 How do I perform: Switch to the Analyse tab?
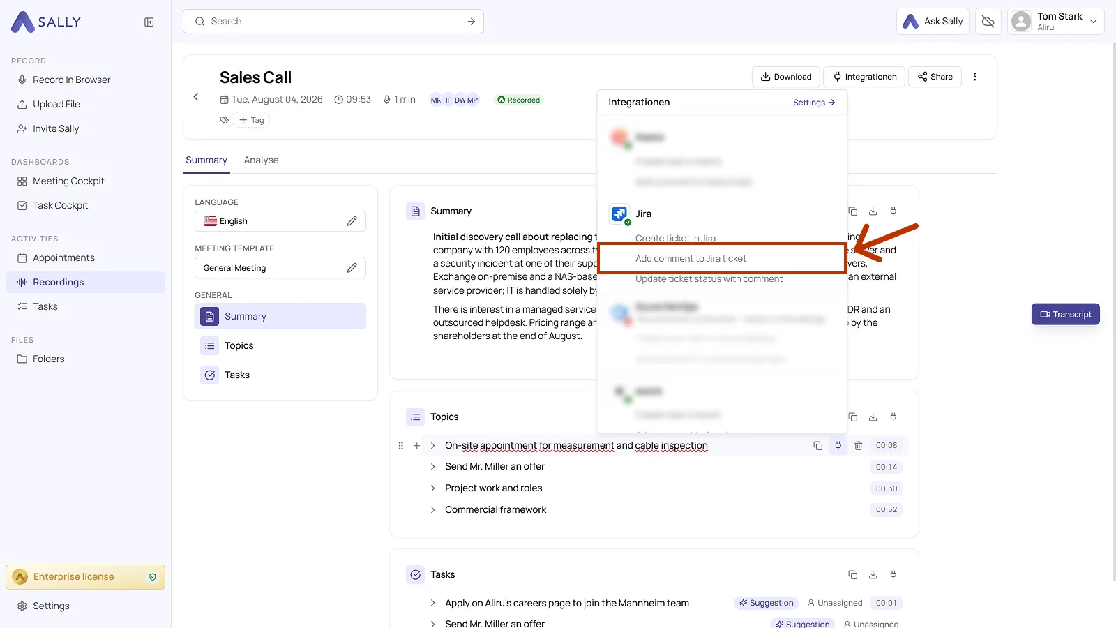coord(261,160)
